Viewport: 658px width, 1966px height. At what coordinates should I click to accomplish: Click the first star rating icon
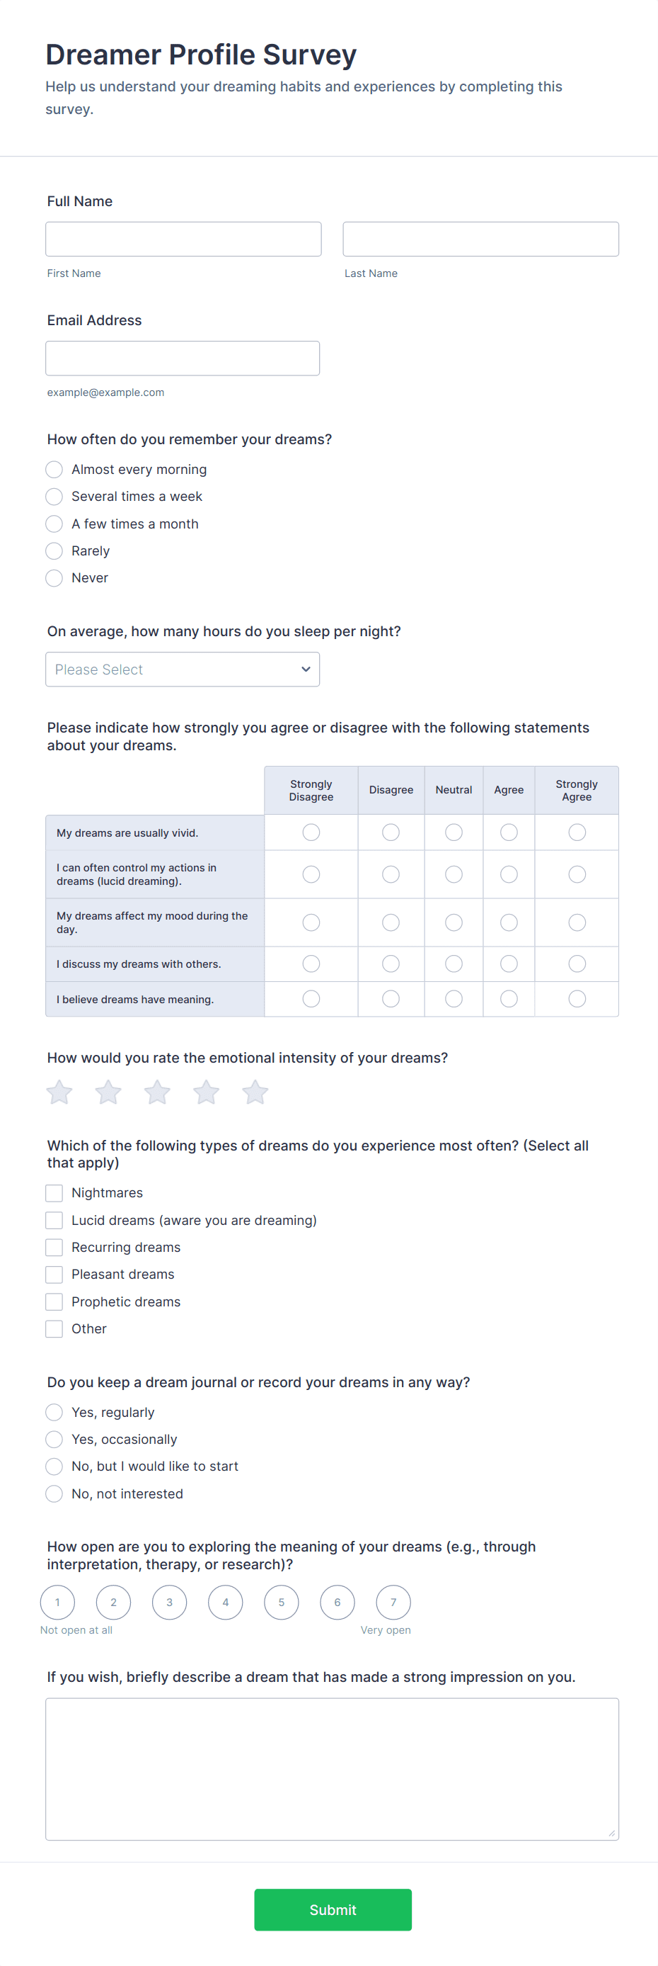pos(59,1092)
